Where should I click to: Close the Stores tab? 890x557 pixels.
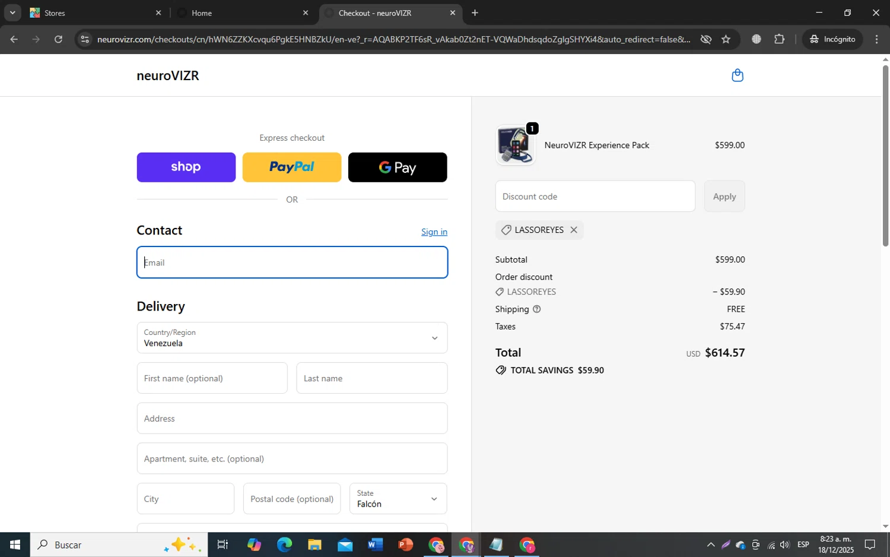pos(158,12)
